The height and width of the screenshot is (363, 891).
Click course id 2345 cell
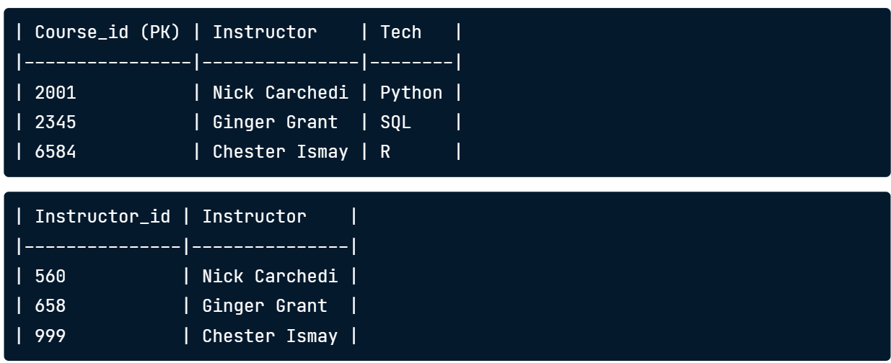point(56,122)
